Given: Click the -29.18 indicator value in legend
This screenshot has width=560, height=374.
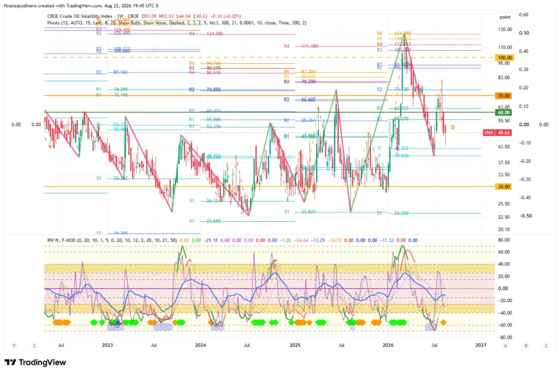Looking at the screenshot, I should coord(211,240).
